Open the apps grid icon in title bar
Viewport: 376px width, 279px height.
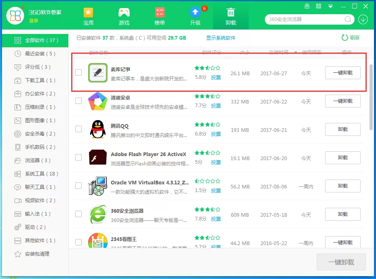pos(319,6)
